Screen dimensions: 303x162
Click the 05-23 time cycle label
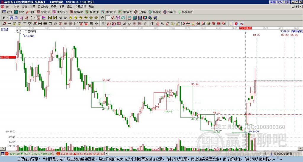[285, 35]
